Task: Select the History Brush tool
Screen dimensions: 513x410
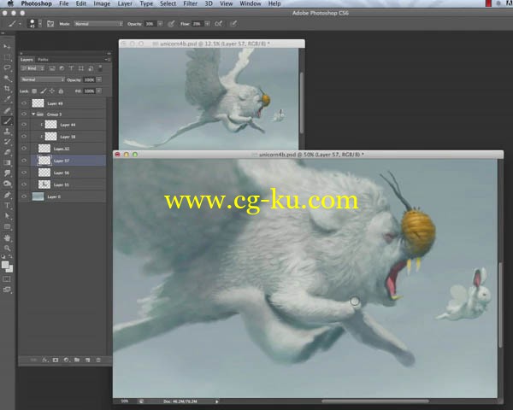Action: [7, 142]
